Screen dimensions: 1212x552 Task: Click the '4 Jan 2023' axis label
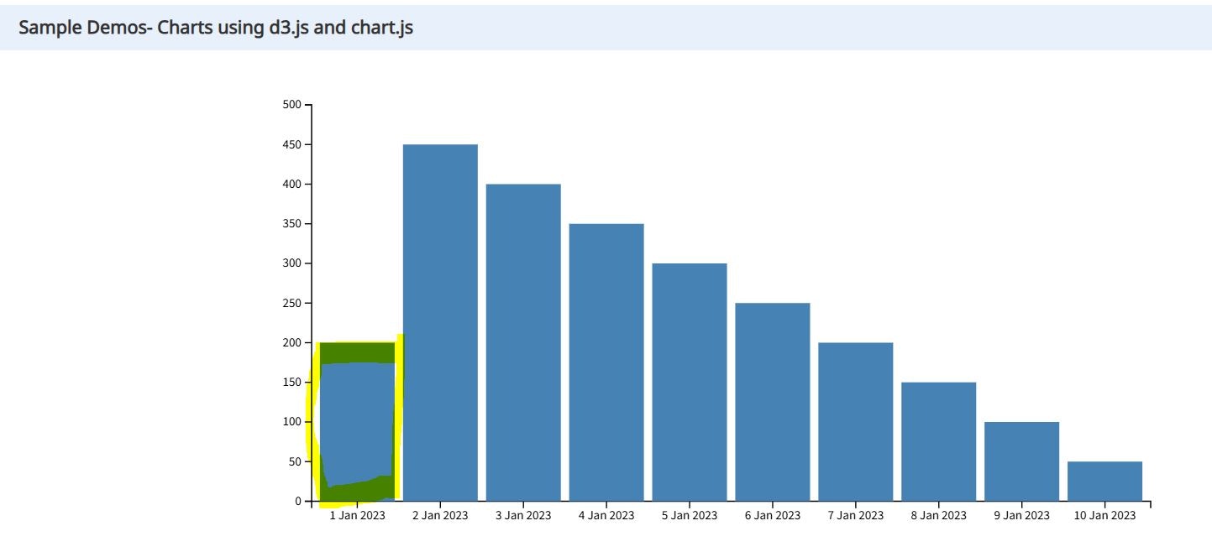click(x=606, y=515)
